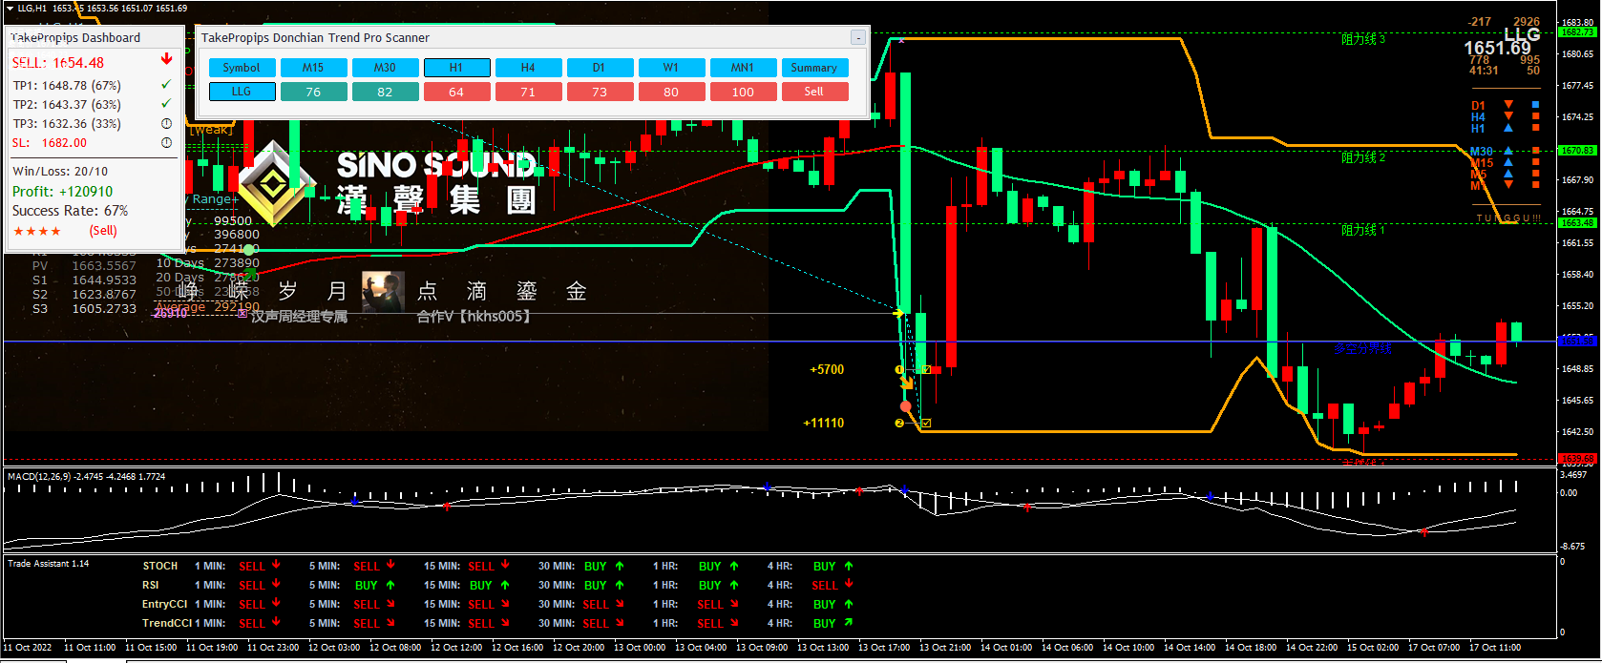Click the M15 value cell 76
The width and height of the screenshot is (1602, 663).
[313, 92]
